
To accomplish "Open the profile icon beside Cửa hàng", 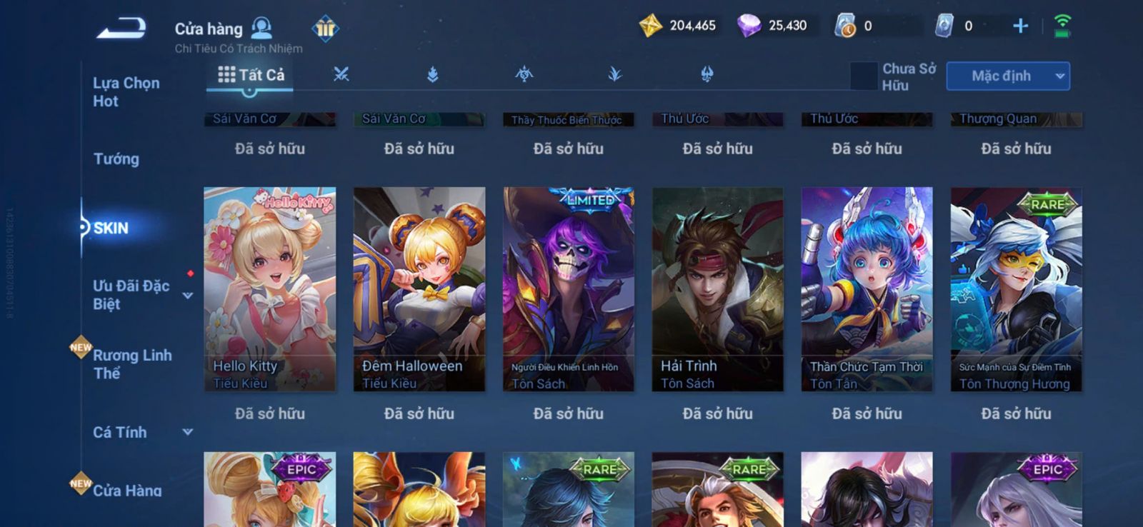I will [x=261, y=28].
